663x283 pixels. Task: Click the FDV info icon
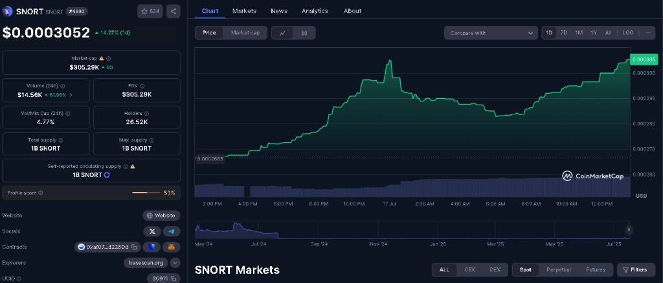tap(142, 86)
